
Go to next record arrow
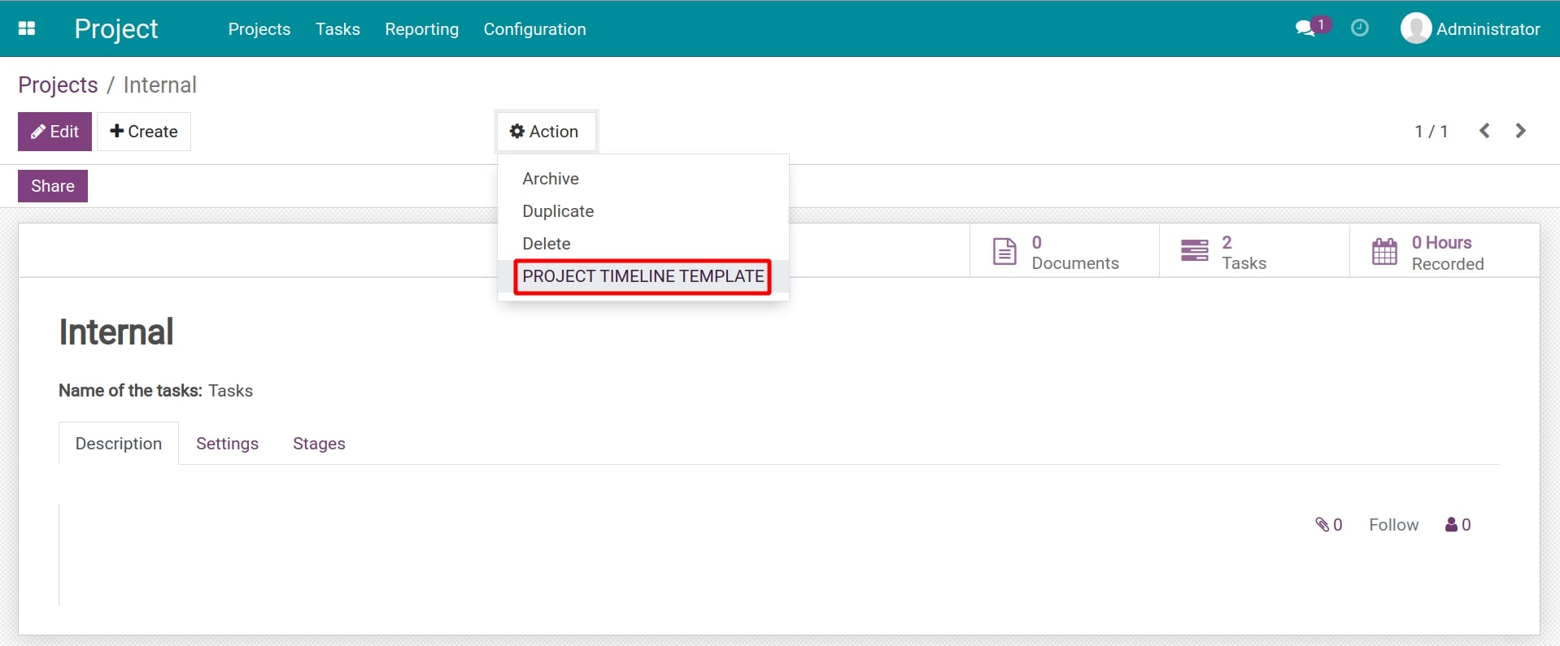point(1520,131)
